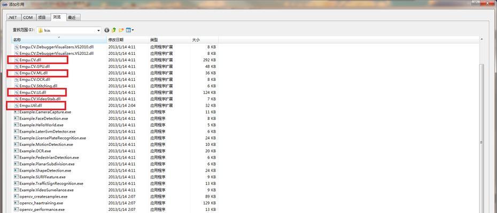Go back to the previous folder
497x213 pixels.
(x=107, y=30)
